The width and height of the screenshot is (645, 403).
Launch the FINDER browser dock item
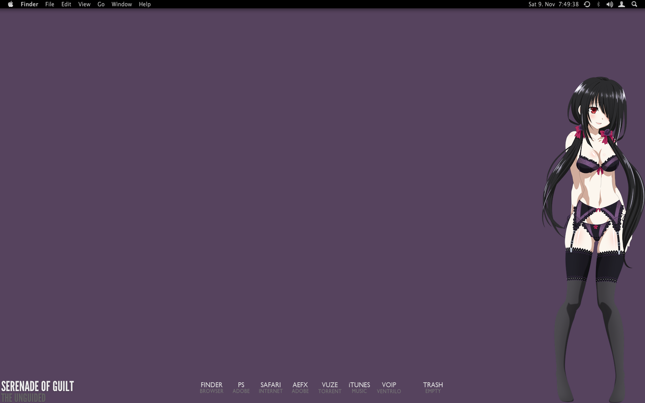212,387
